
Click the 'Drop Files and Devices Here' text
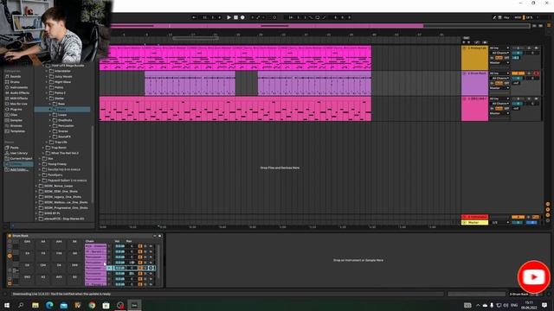tap(280, 168)
